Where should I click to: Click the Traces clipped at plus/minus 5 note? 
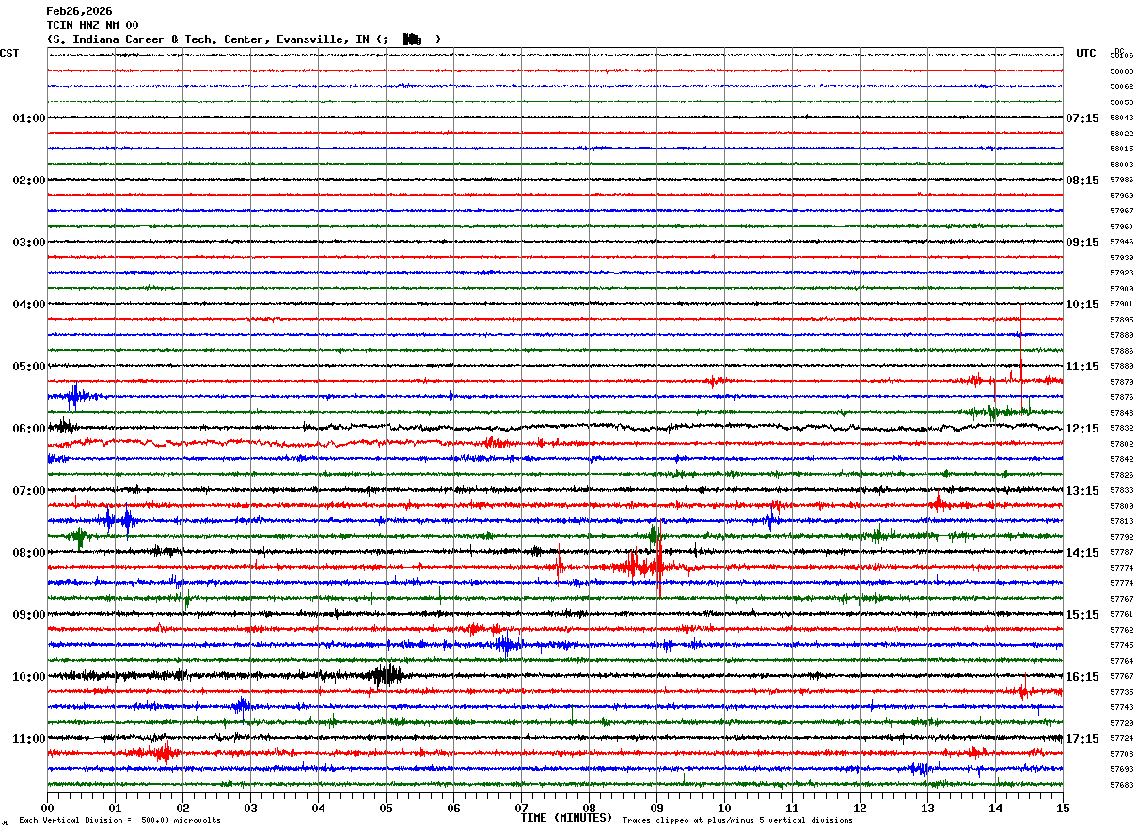pyautogui.click(x=737, y=820)
